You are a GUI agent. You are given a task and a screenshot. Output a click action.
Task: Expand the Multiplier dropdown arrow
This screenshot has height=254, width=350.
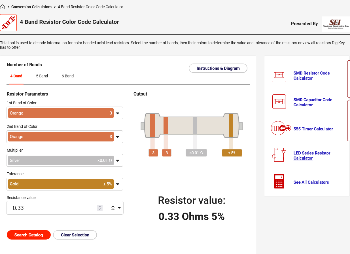click(x=118, y=160)
